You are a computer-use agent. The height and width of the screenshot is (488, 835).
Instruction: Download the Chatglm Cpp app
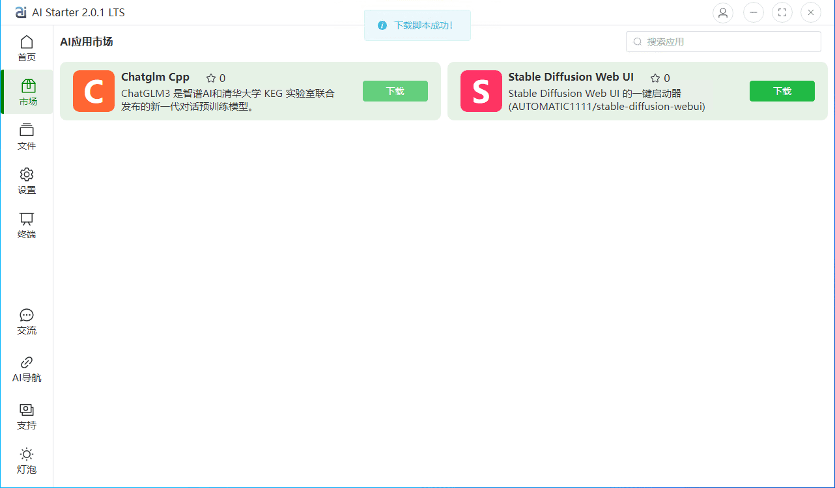(x=395, y=91)
